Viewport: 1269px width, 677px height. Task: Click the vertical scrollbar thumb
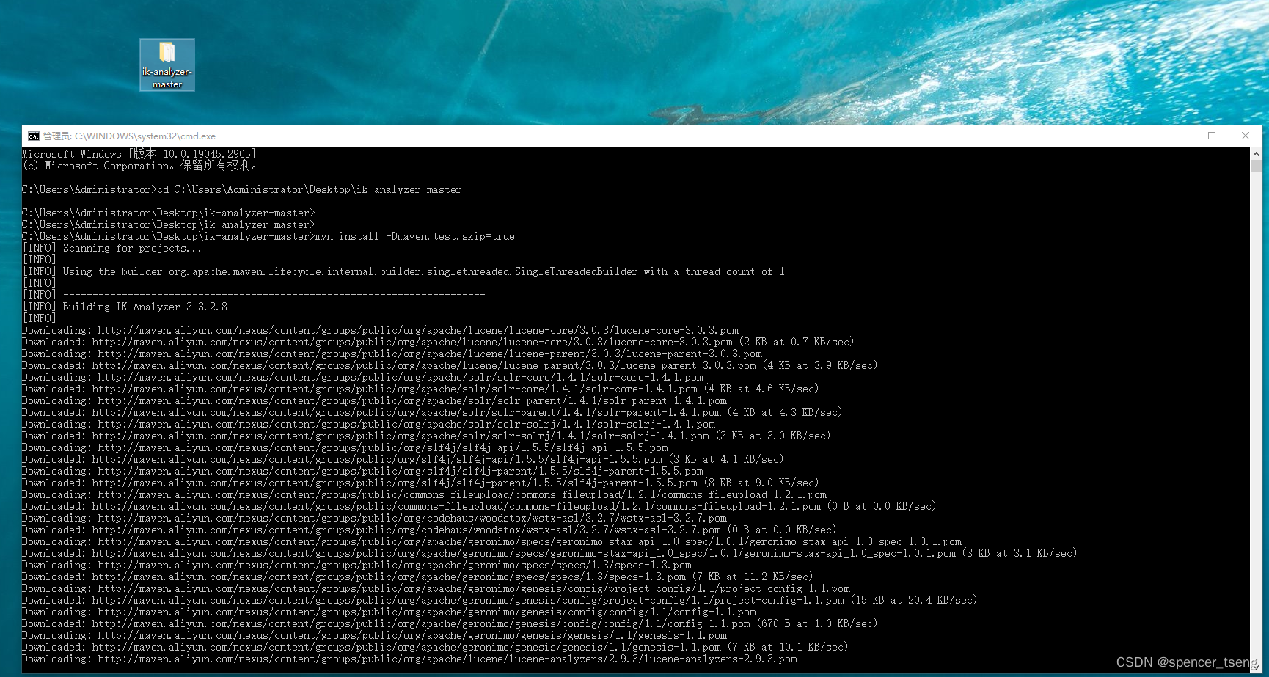pos(1256,166)
